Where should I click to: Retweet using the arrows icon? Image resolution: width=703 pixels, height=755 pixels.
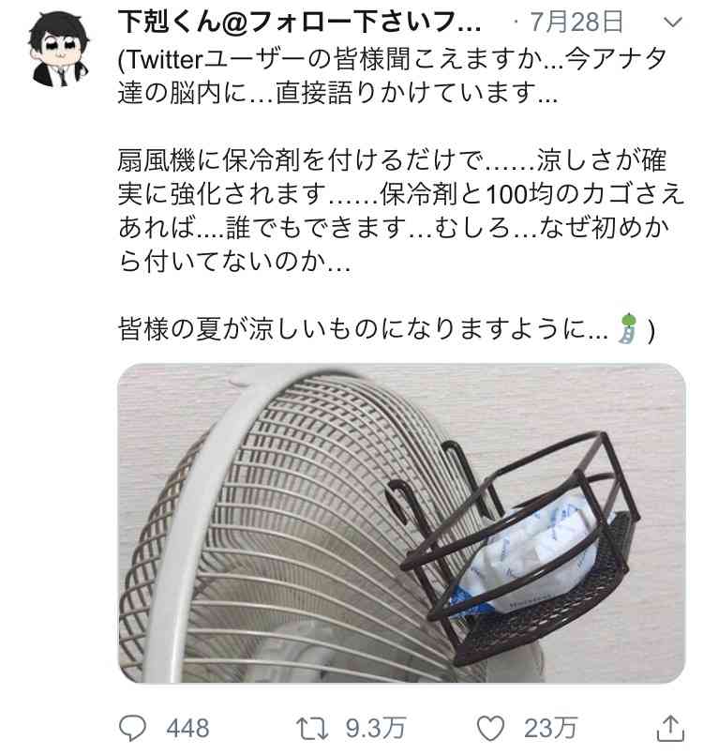click(x=312, y=728)
